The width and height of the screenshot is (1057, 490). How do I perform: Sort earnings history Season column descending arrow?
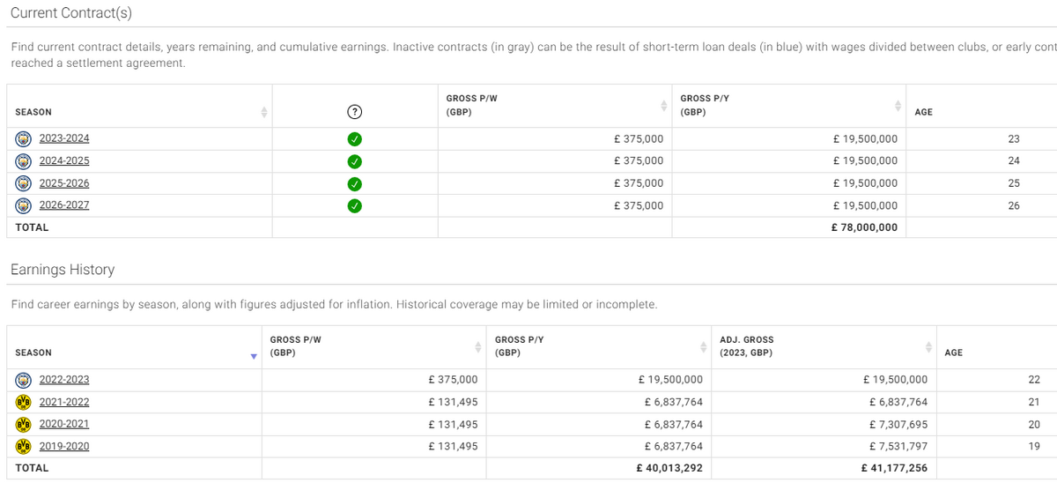254,357
